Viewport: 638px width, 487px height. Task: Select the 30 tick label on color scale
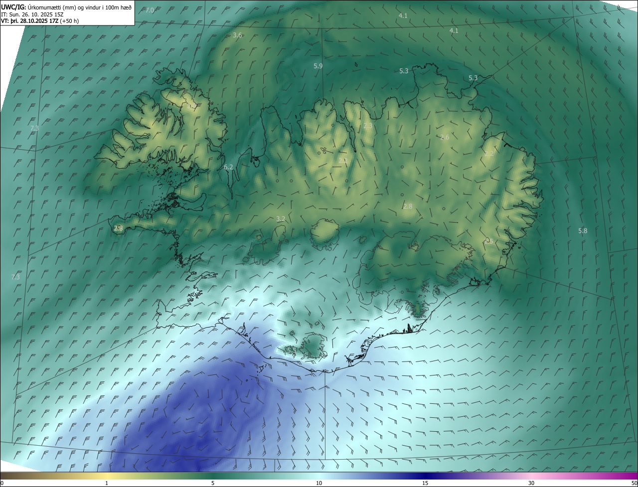pos(531,483)
